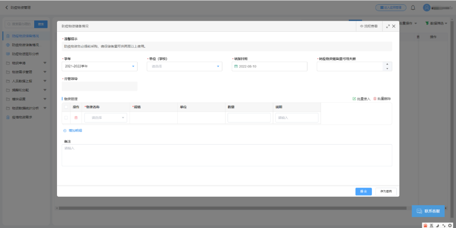
Task: Click the 提交 submit button
Action: point(364,192)
